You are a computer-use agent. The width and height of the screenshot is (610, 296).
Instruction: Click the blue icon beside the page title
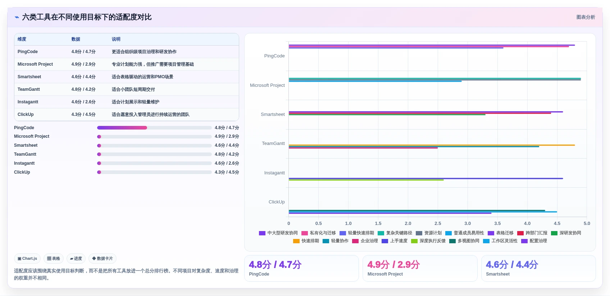[x=17, y=17]
